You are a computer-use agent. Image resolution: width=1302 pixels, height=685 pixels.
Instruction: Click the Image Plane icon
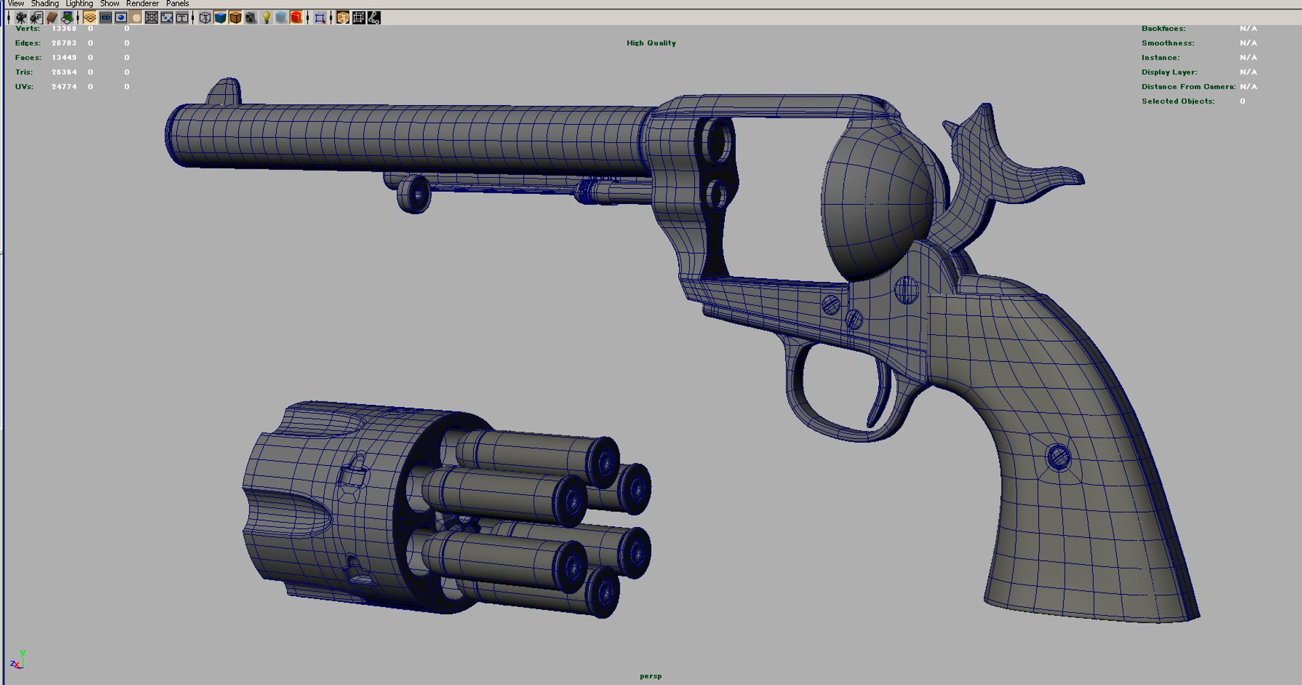pyautogui.click(x=67, y=18)
